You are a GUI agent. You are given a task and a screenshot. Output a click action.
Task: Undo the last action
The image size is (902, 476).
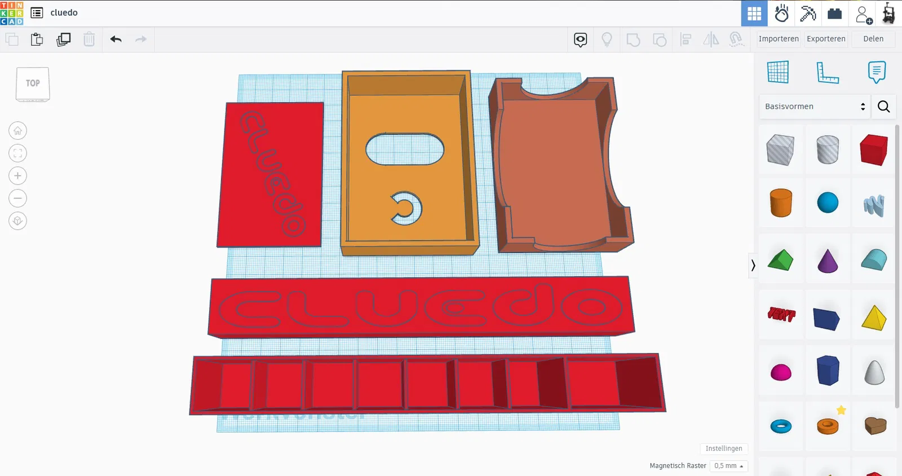coord(116,39)
